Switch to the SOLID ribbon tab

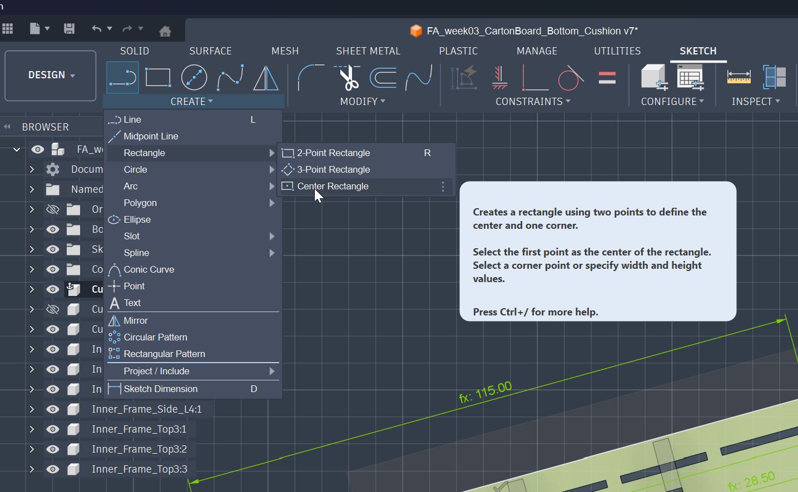click(x=135, y=51)
